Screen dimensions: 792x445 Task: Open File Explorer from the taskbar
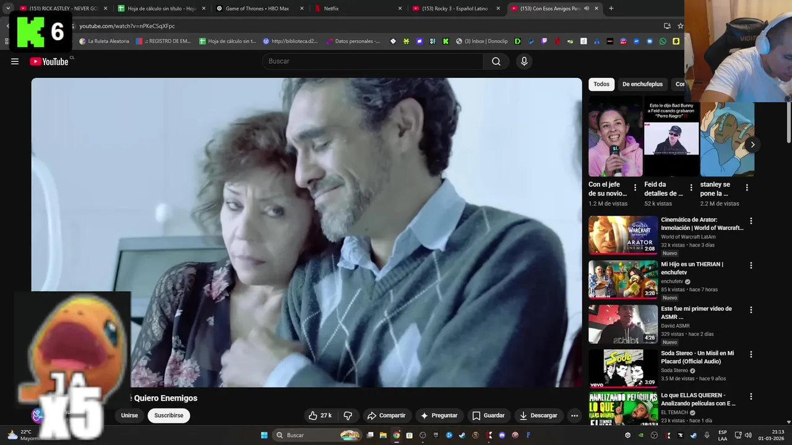click(383, 435)
